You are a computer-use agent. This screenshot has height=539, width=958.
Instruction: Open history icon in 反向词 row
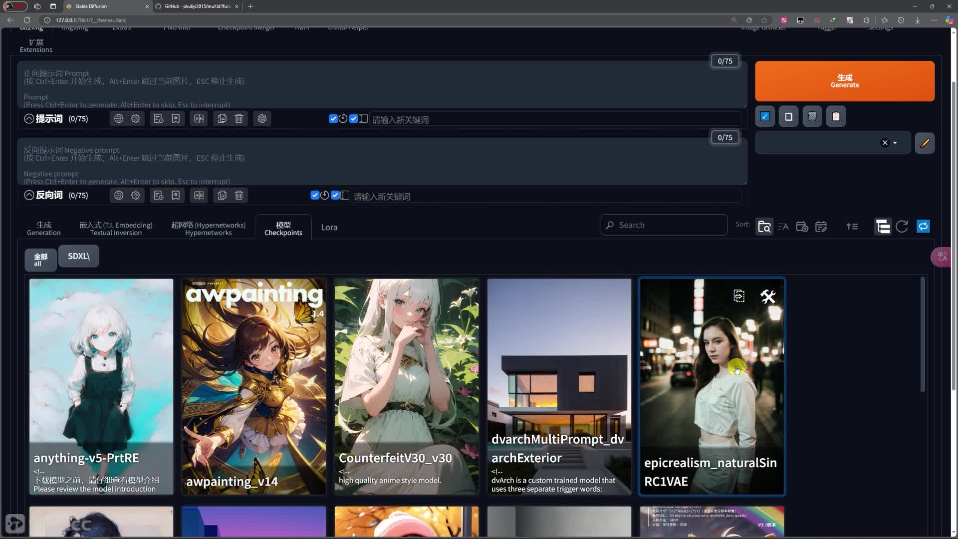click(x=159, y=195)
